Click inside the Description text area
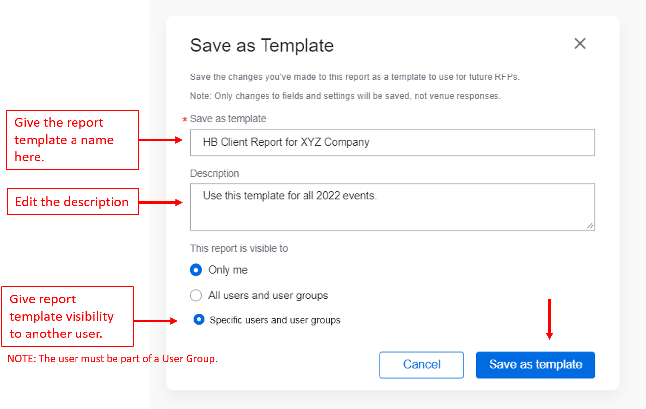Screen dimensions: 646x409 click(x=392, y=207)
